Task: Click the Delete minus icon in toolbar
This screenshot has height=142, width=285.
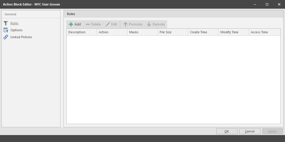Action: 88,24
